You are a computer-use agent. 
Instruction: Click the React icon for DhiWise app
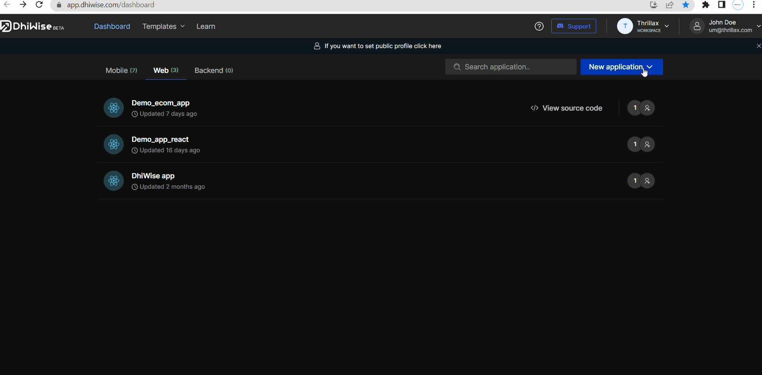114,181
